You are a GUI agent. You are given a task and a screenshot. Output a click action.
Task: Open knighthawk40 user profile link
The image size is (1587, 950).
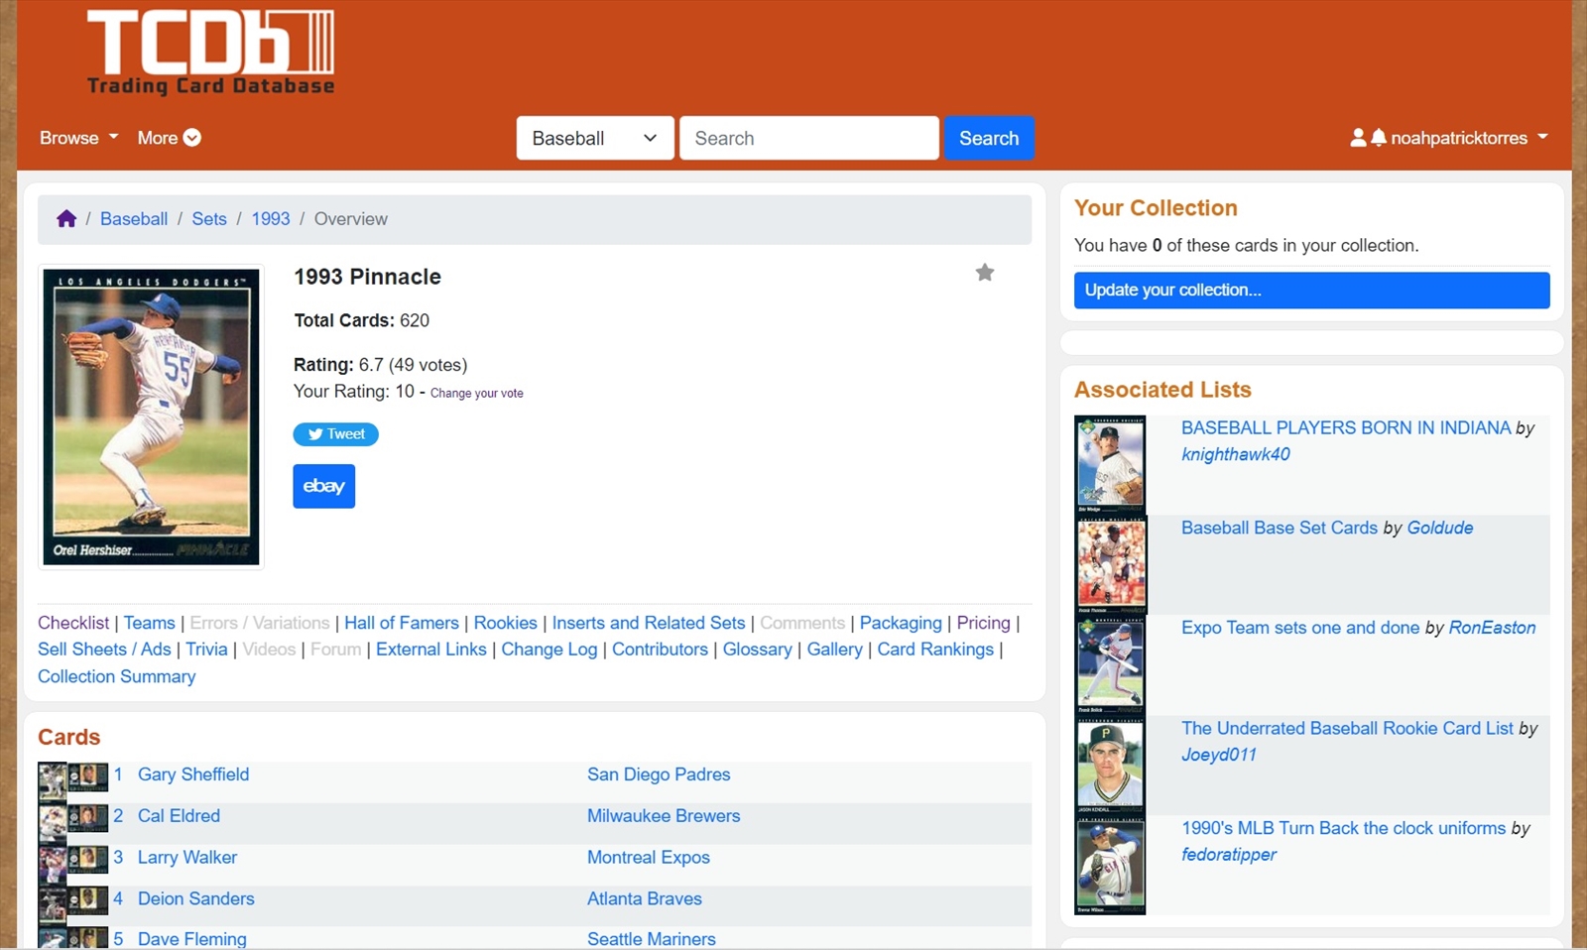click(x=1236, y=455)
